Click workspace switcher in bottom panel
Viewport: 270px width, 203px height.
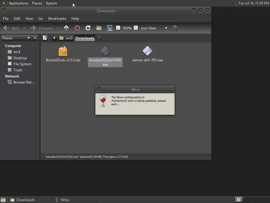click(239, 200)
